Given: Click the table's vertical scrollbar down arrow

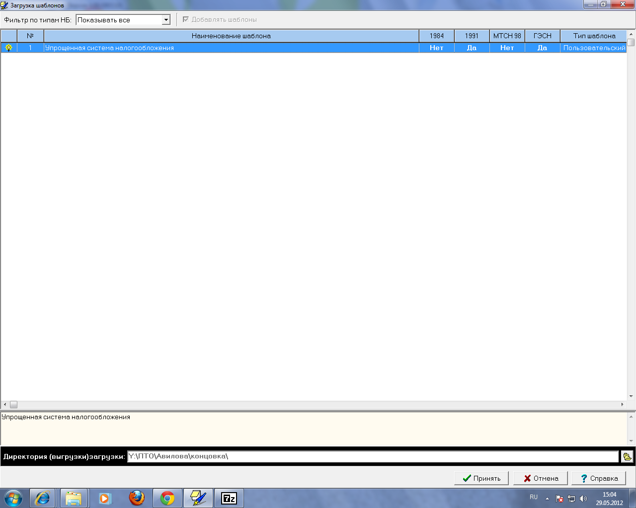Looking at the screenshot, I should click(x=631, y=396).
